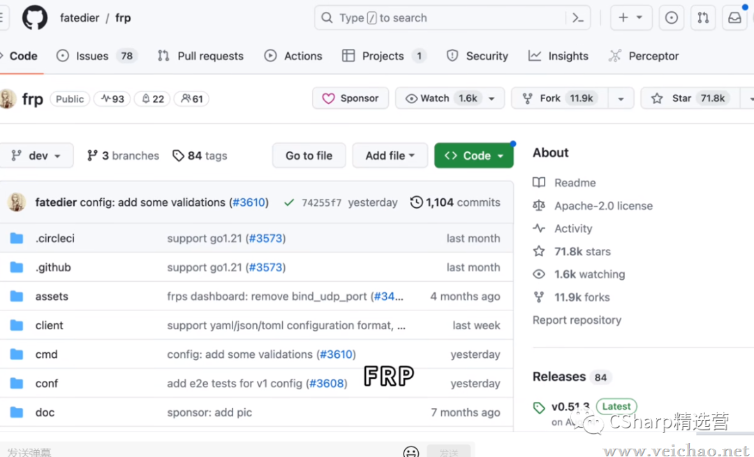Open the .circleci folder
This screenshot has width=754, height=457.
(55, 239)
